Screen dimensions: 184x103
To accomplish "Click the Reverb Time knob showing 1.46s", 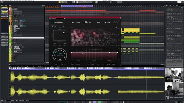I will [60, 55].
